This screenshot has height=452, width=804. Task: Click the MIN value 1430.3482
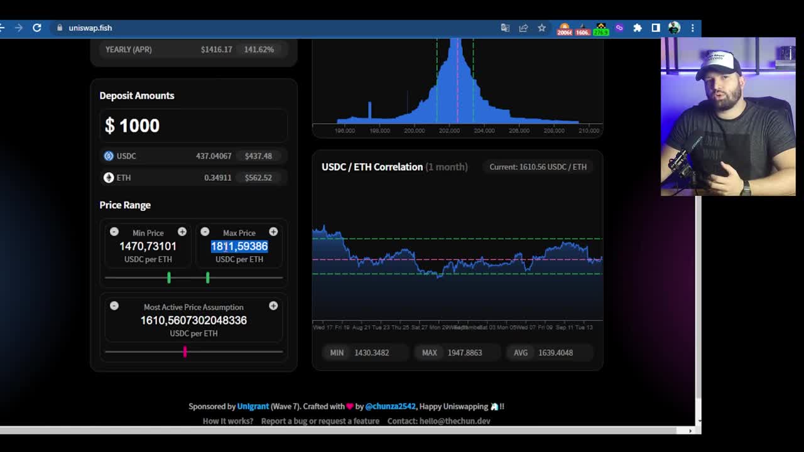pos(372,352)
